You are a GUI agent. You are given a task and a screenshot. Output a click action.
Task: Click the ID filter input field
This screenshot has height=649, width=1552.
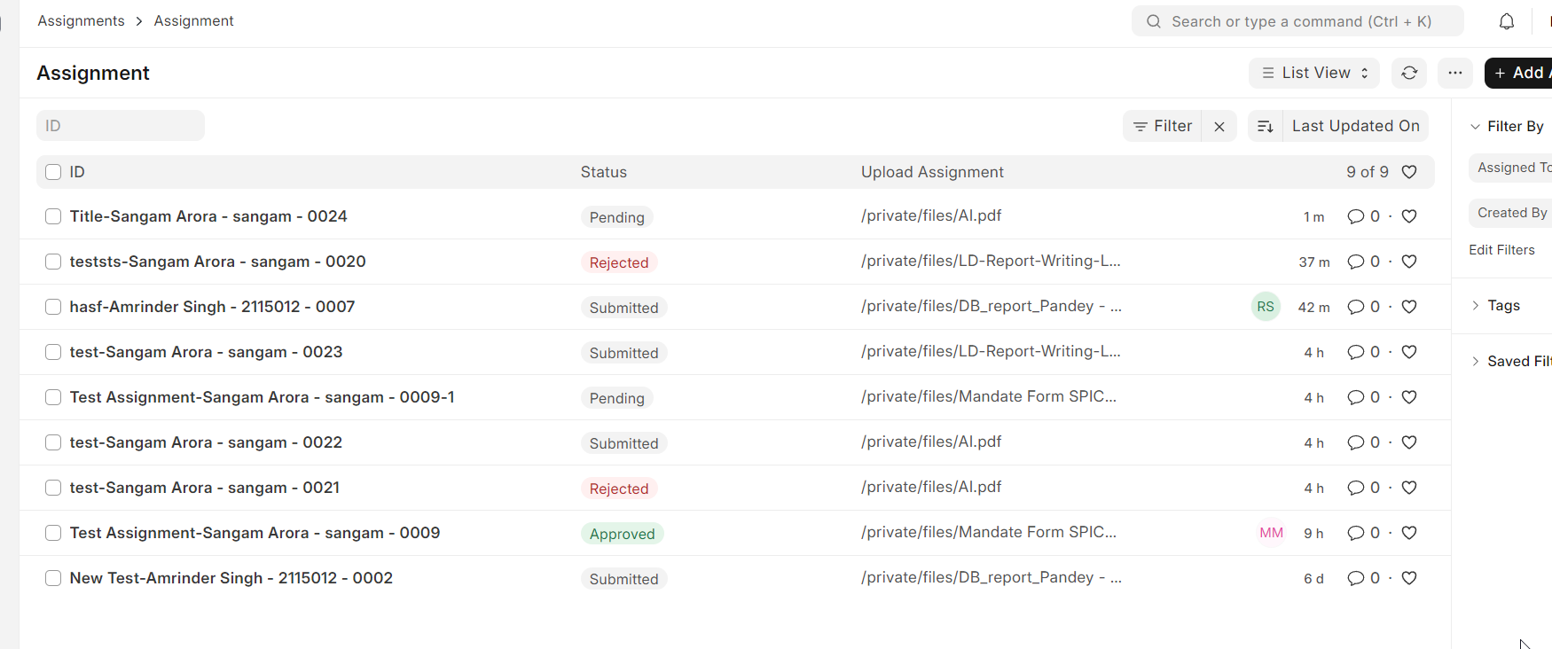[121, 126]
